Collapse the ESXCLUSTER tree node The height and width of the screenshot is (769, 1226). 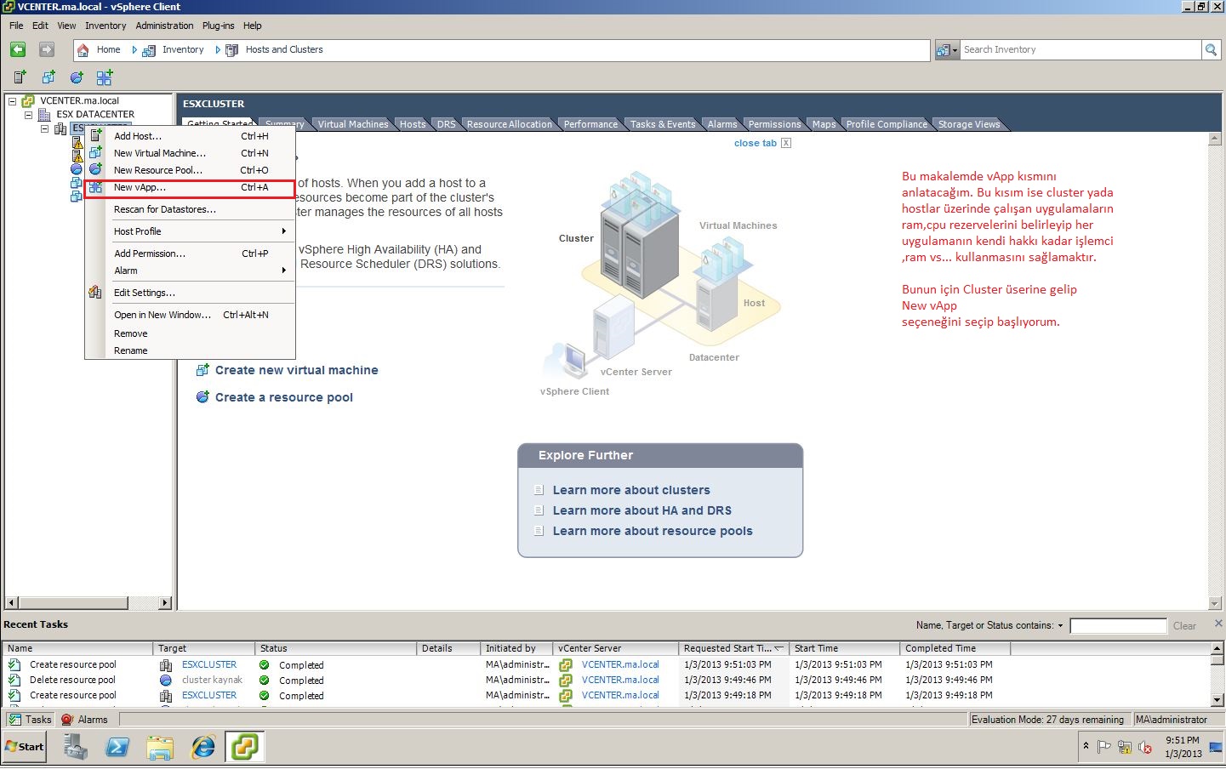click(45, 129)
